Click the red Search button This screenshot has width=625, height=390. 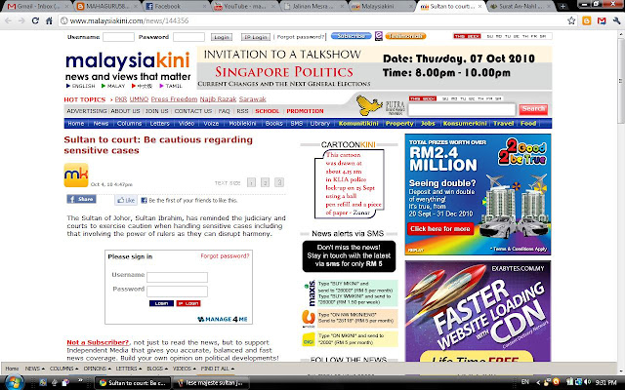click(x=533, y=109)
